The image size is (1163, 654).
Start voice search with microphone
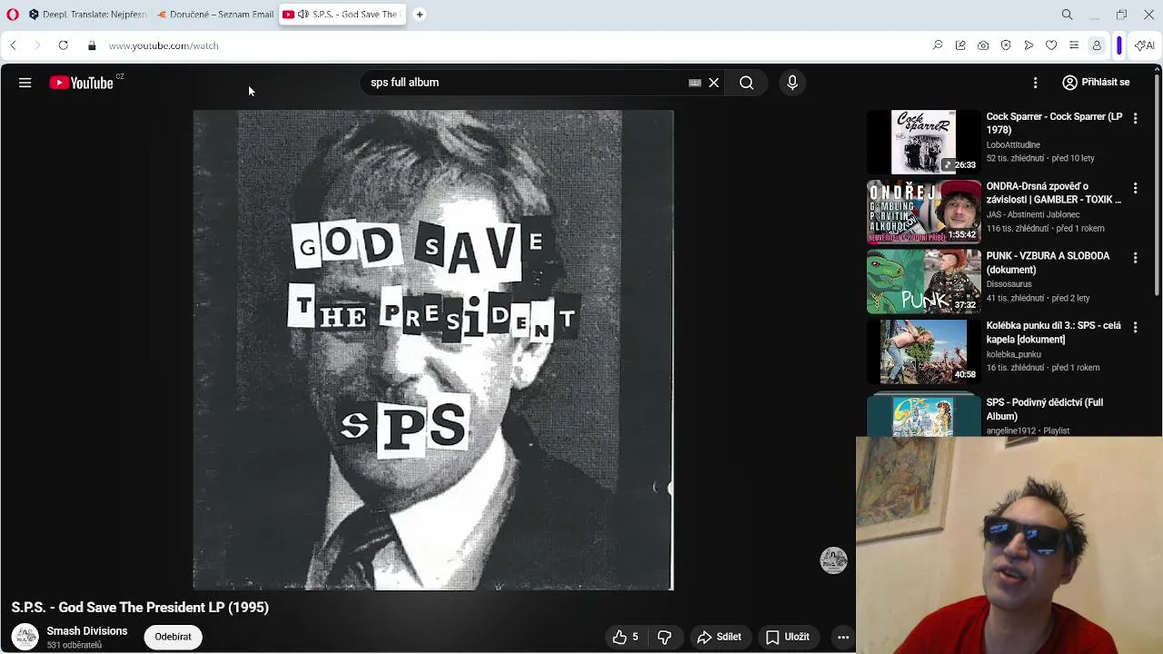click(792, 83)
